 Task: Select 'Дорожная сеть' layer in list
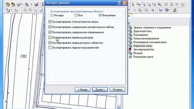point(142,31)
